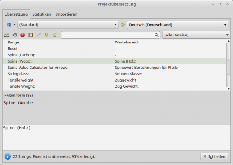233x165 pixels.
Task: Click the red warning icon in toolbar
Action: tap(23, 35)
